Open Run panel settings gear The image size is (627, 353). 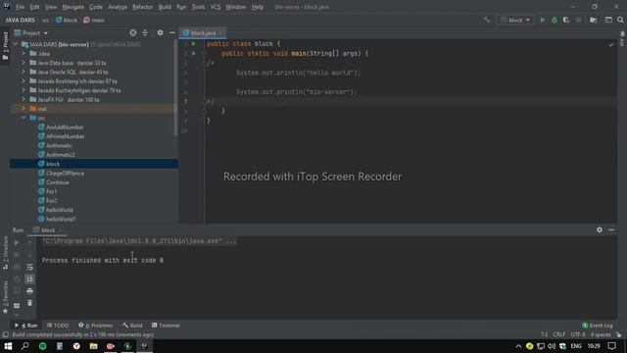click(x=600, y=229)
